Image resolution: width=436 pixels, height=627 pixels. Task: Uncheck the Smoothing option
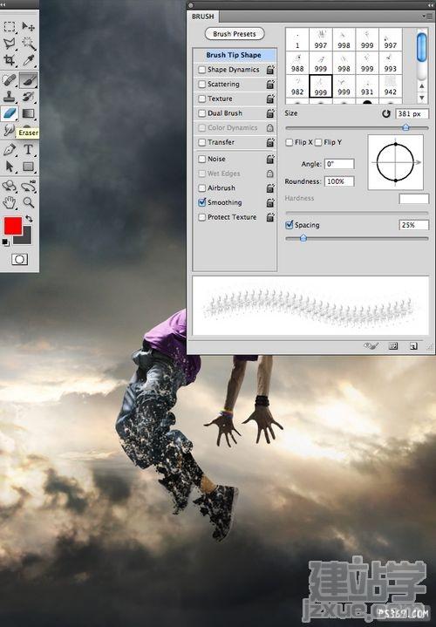[x=202, y=202]
